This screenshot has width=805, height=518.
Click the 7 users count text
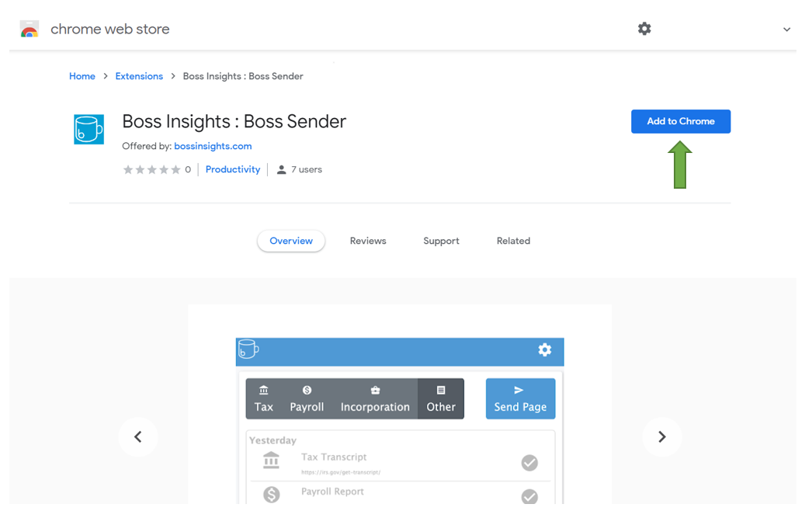pos(307,169)
